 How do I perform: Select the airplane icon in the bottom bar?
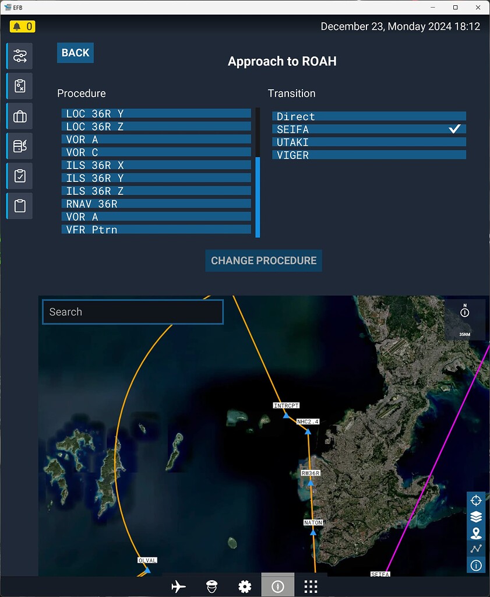[178, 585]
